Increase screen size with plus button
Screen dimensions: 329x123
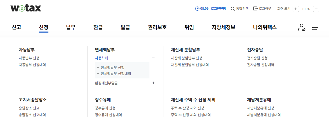pos(296,9)
